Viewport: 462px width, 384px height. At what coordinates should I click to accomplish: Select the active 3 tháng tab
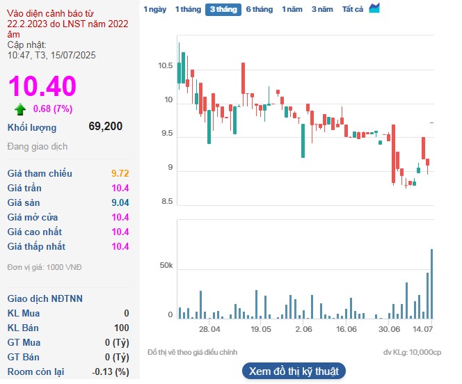(x=223, y=9)
